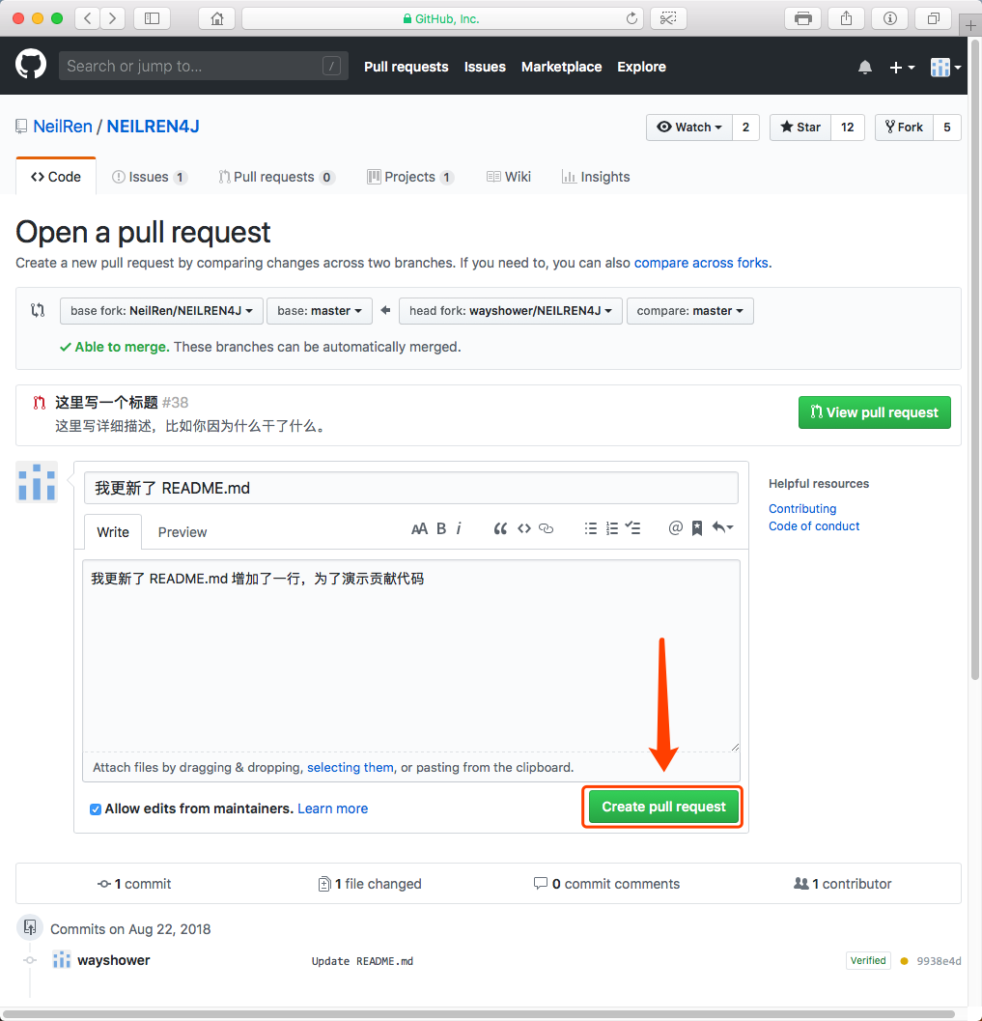982x1021 pixels.
Task: Apply bold formatting with the B icon
Action: (x=441, y=528)
